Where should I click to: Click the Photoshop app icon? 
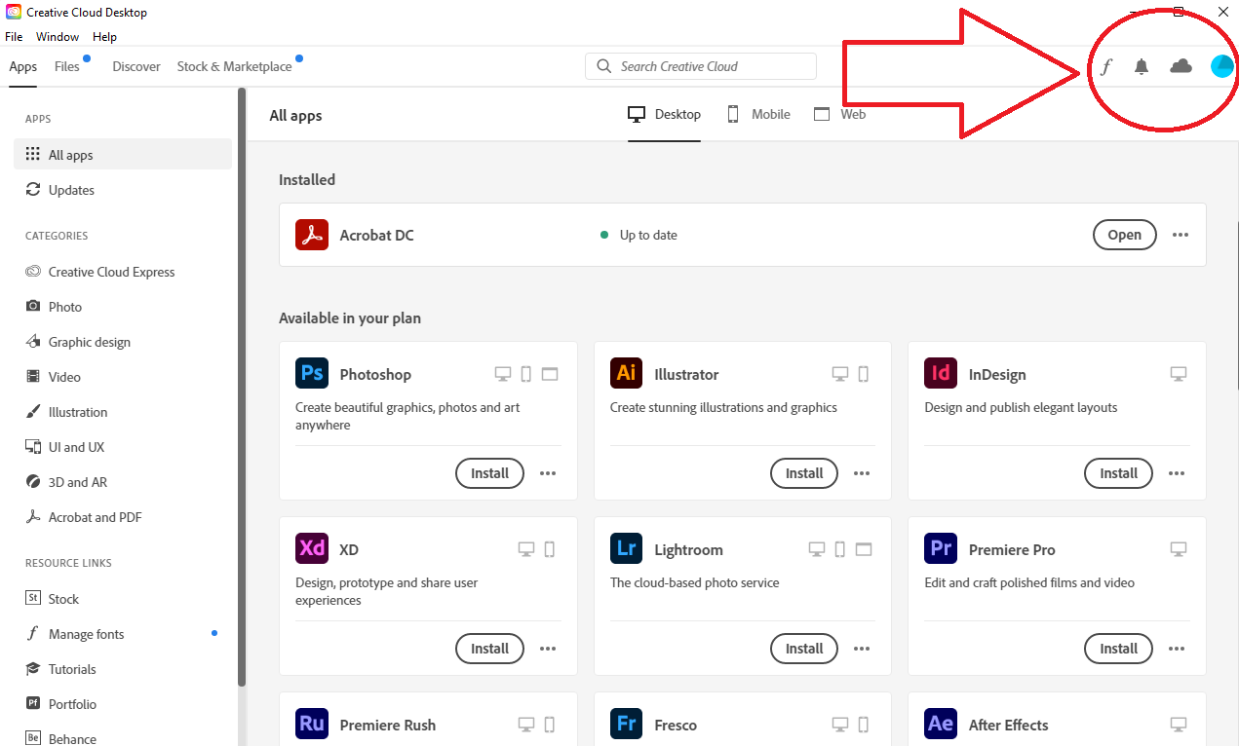312,374
